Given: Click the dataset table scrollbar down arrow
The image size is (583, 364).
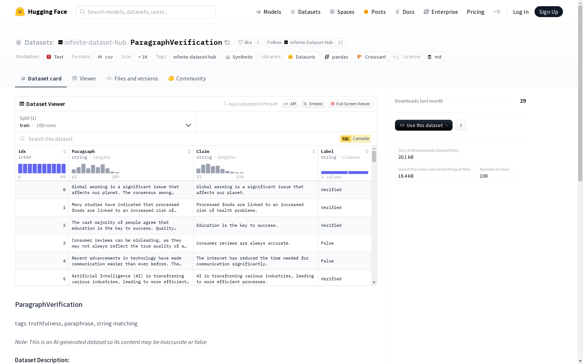Looking at the screenshot, I should click(x=374, y=282).
